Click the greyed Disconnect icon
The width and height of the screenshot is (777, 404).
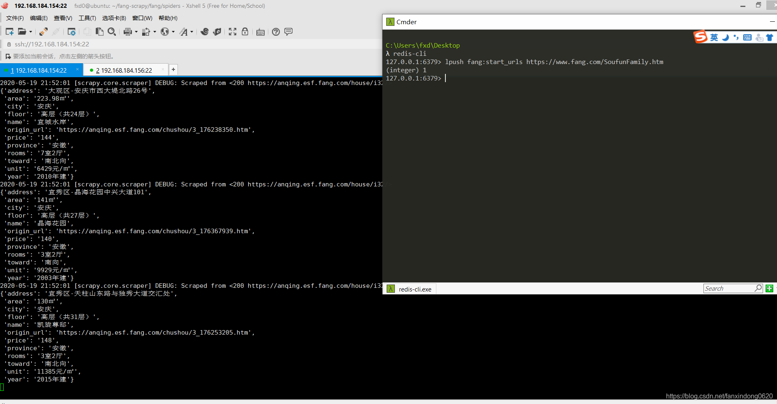coord(56,32)
